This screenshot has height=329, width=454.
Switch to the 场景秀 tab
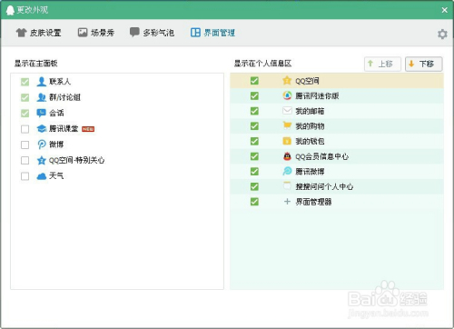pos(96,33)
